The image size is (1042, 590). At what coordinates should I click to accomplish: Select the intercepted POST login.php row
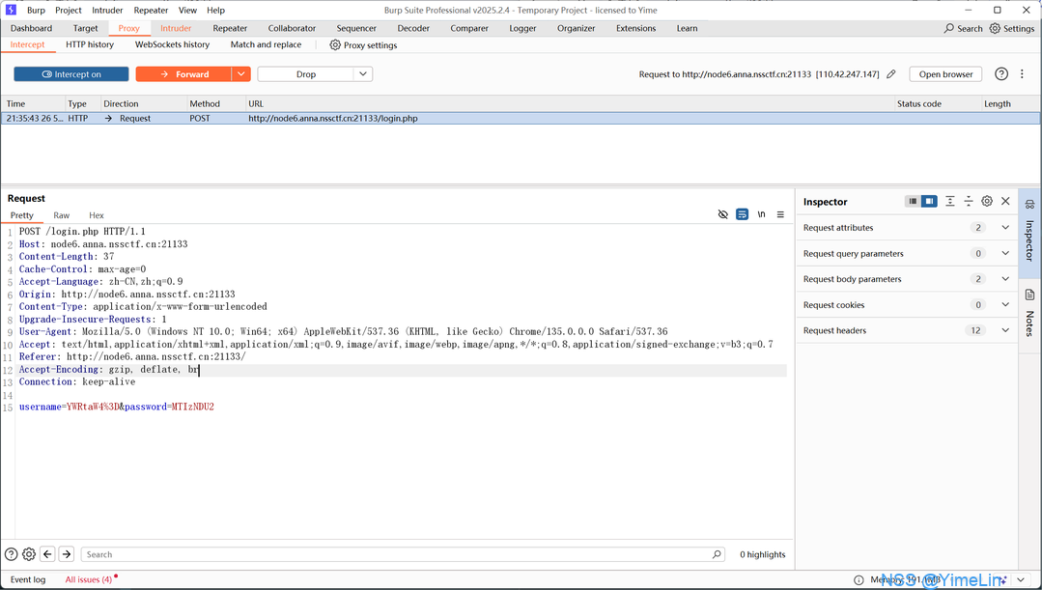[521, 118]
